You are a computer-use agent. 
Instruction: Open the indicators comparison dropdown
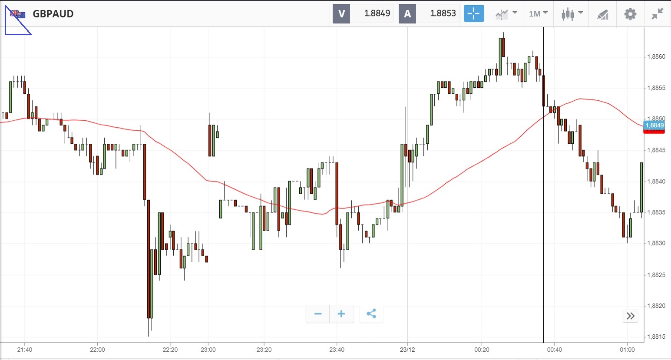point(506,14)
